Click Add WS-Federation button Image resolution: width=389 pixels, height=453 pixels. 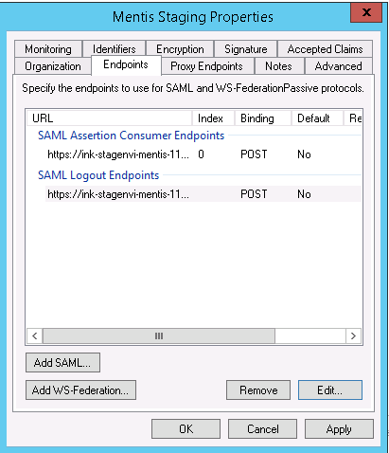coord(80,390)
